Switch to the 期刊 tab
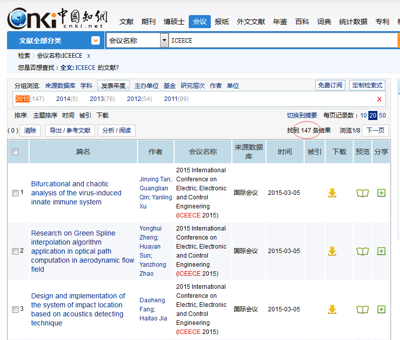Screen dimensions: 400x340 pos(149,22)
